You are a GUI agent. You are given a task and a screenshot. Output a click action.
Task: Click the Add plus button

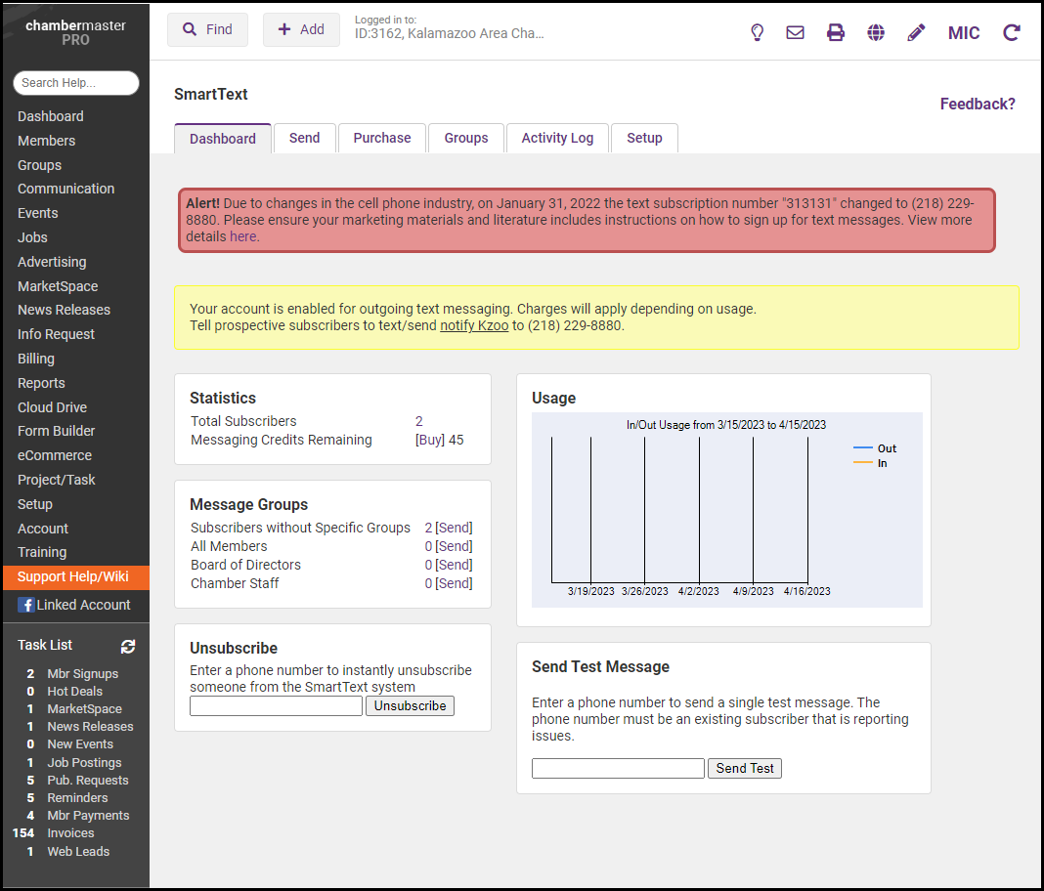pyautogui.click(x=301, y=30)
